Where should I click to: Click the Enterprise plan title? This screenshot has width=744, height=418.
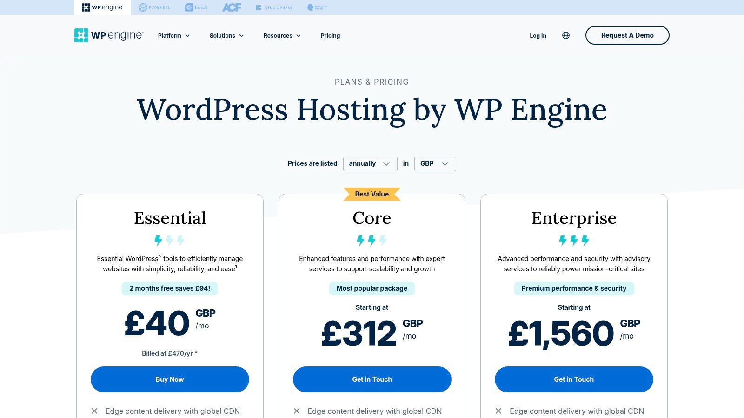(x=574, y=218)
